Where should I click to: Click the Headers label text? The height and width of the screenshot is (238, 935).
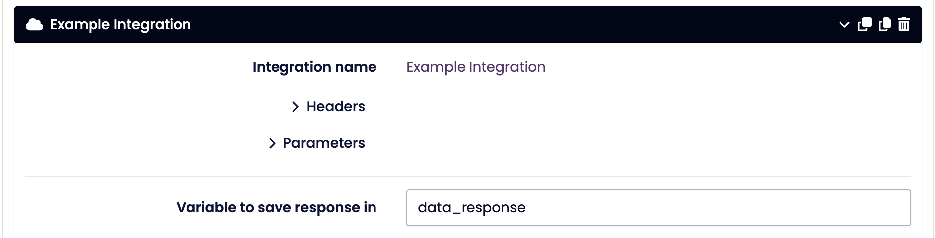(336, 106)
